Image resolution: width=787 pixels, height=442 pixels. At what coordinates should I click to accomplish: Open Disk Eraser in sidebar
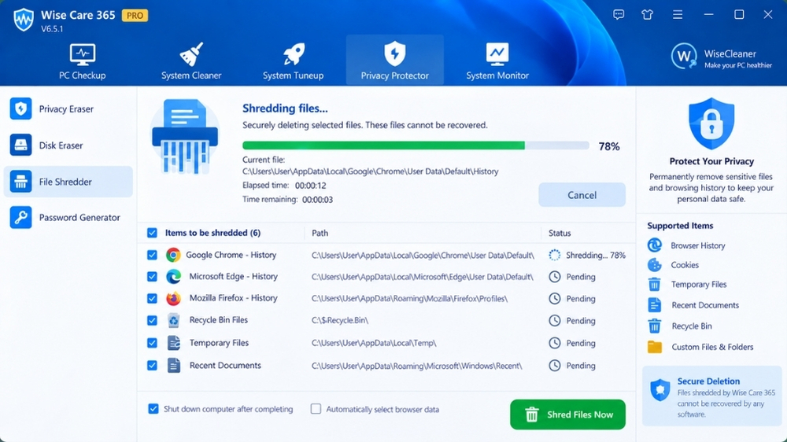pos(68,145)
